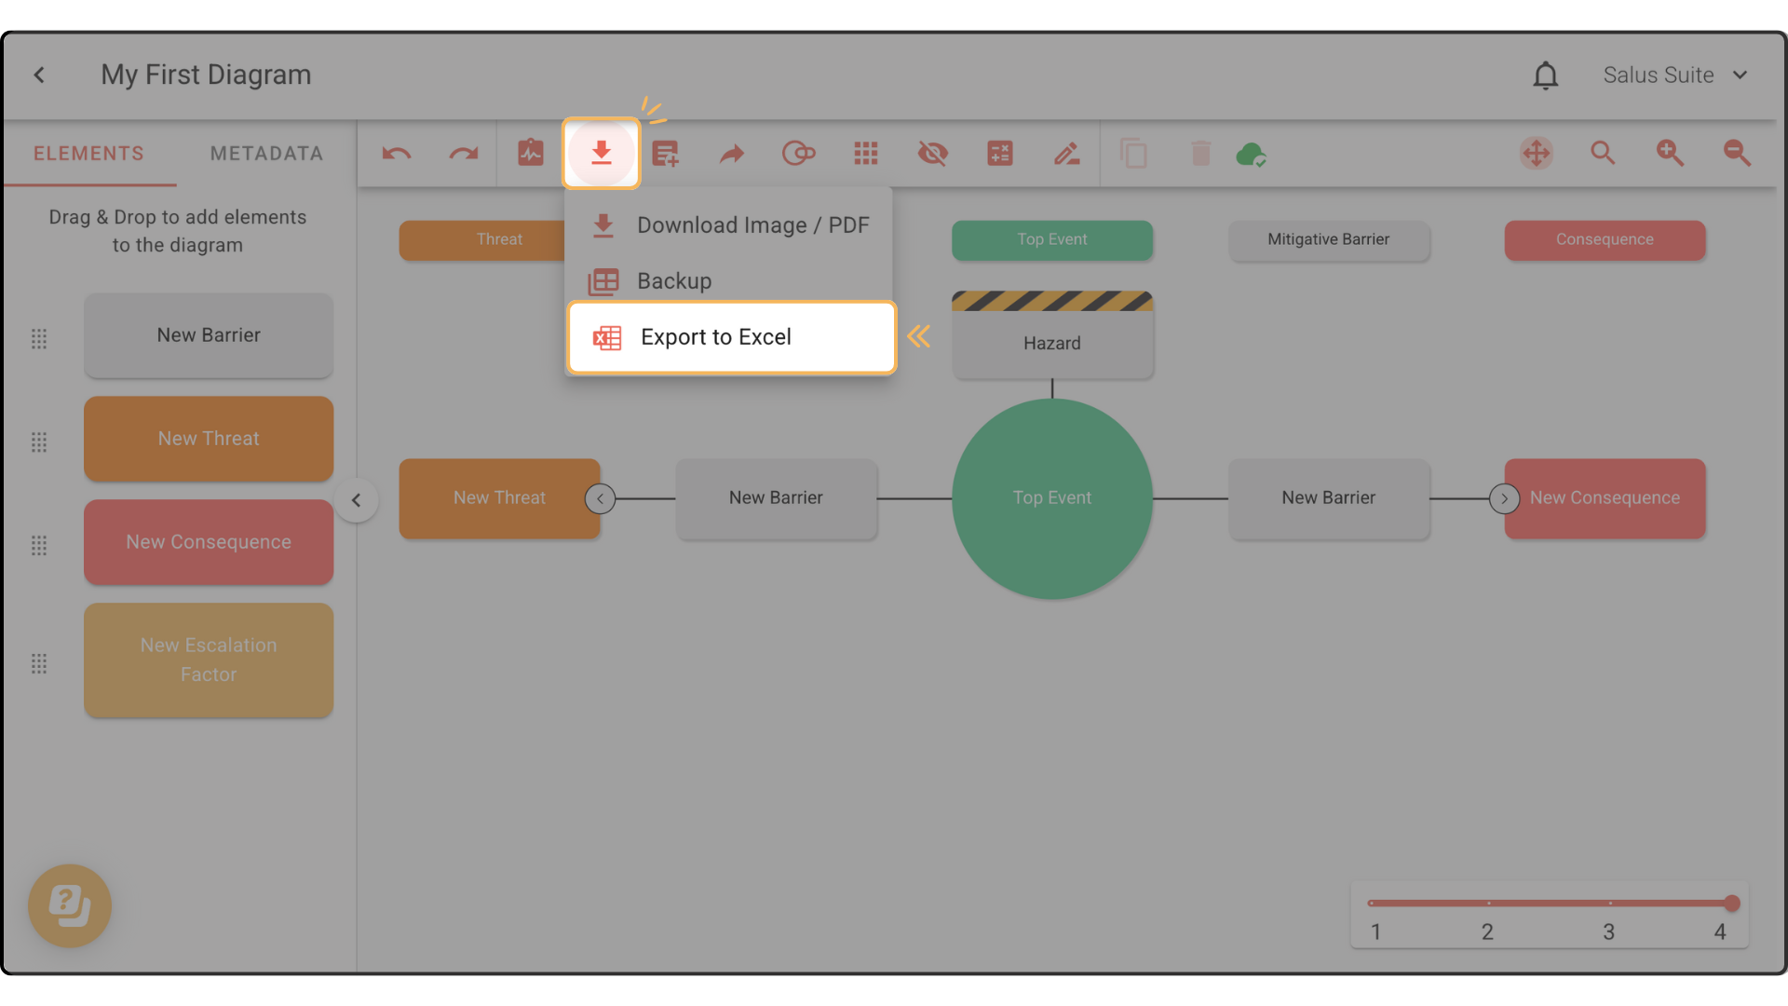Toggle element visibility with the eye-off icon
Screen dimensions: 1788x1006
tap(933, 154)
